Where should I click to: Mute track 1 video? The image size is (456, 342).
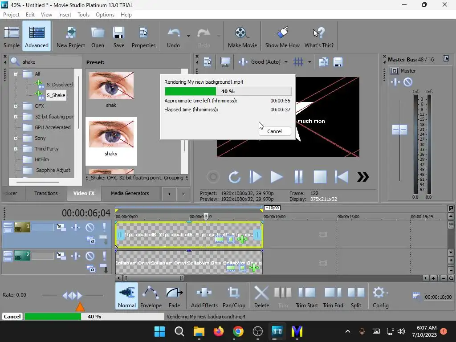[x=90, y=227]
